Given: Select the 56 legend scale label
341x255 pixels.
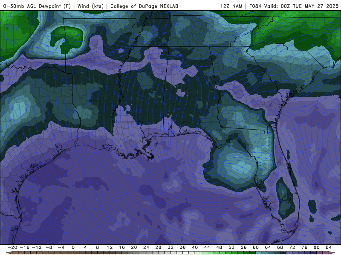Looking at the screenshot, I should [243, 247].
